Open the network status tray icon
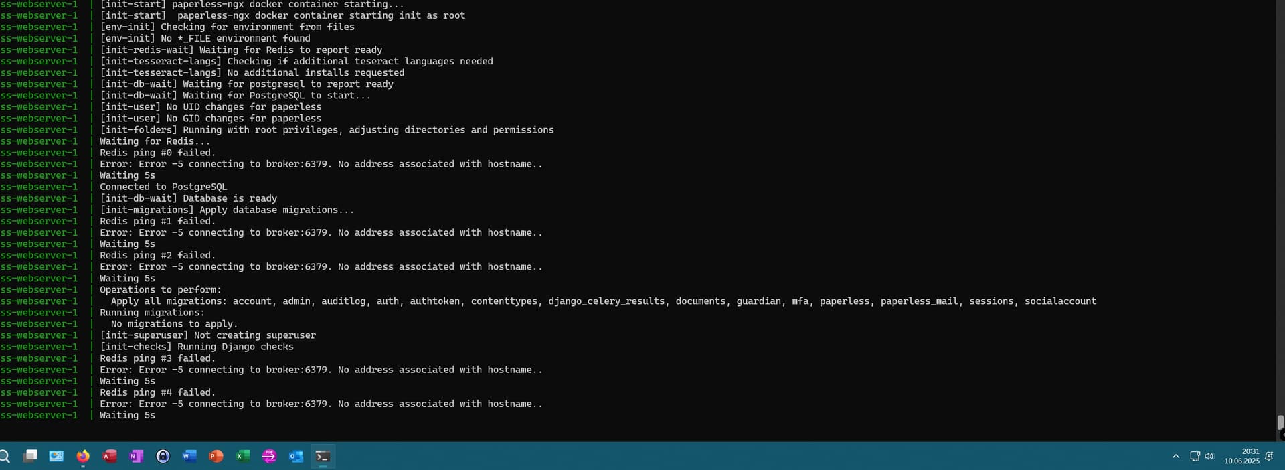Image resolution: width=1285 pixels, height=470 pixels. click(x=1195, y=457)
